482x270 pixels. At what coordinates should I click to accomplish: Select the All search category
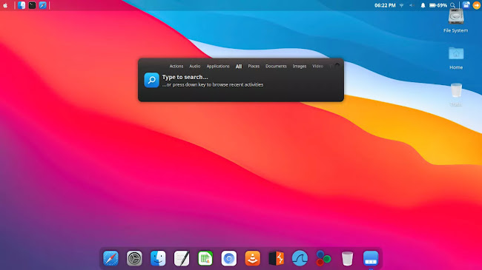pyautogui.click(x=239, y=67)
